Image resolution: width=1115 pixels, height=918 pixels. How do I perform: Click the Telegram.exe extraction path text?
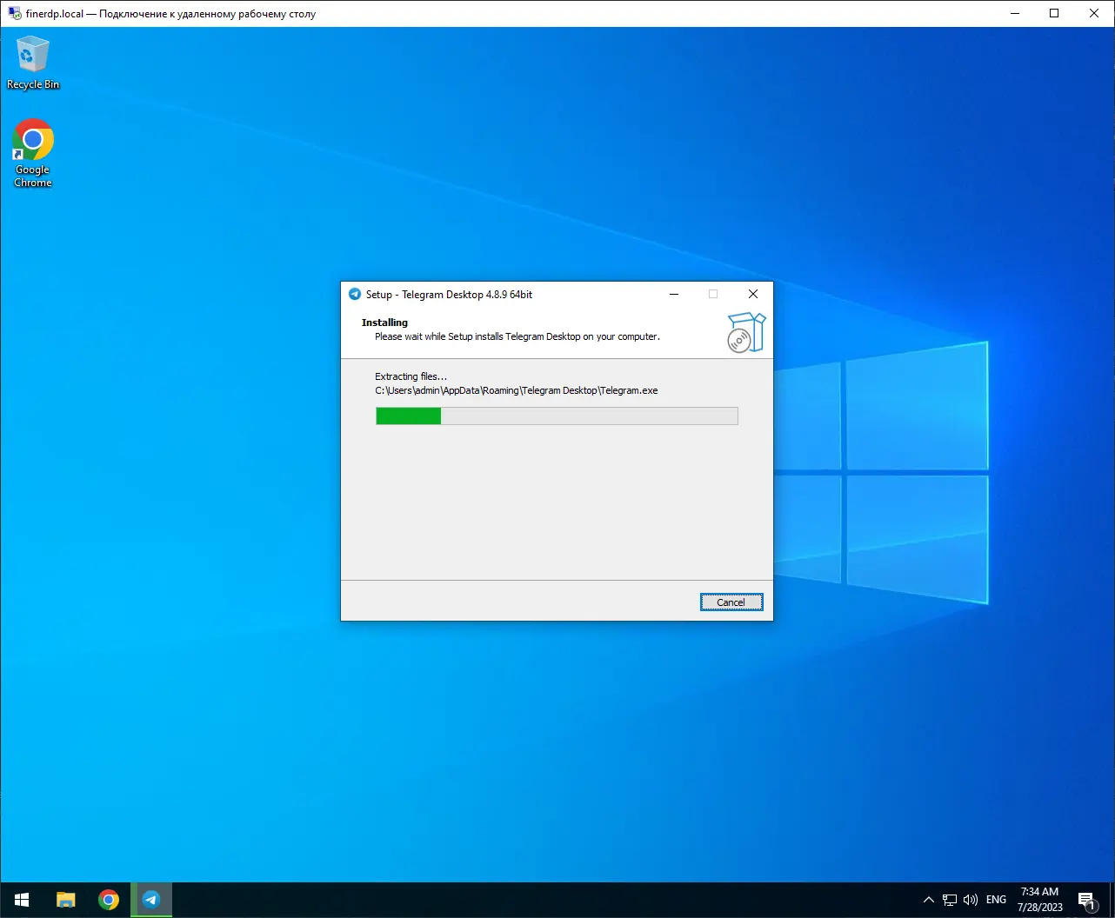(x=517, y=390)
